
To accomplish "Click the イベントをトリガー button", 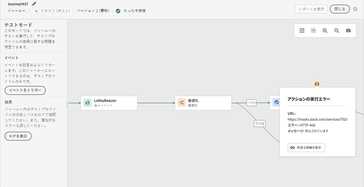I will point(25,91).
